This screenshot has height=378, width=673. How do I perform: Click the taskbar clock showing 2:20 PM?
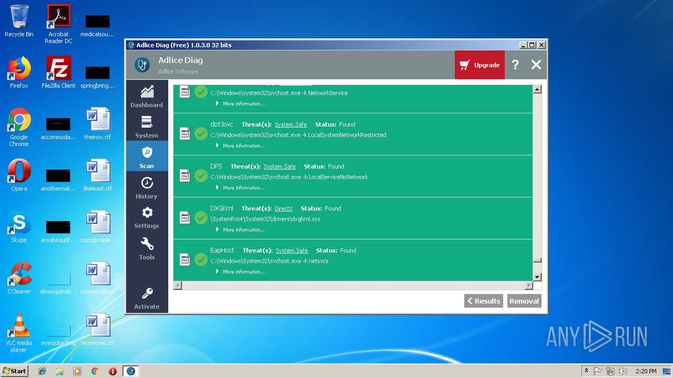click(646, 371)
